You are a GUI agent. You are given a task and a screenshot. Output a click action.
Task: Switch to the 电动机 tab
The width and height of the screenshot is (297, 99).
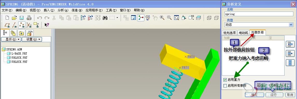[243, 33]
